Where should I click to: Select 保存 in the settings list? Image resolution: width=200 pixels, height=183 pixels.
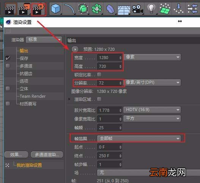point(24,58)
